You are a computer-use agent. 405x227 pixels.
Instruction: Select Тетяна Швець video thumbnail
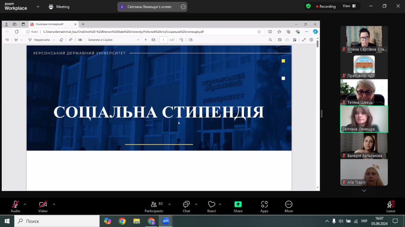(x=364, y=92)
